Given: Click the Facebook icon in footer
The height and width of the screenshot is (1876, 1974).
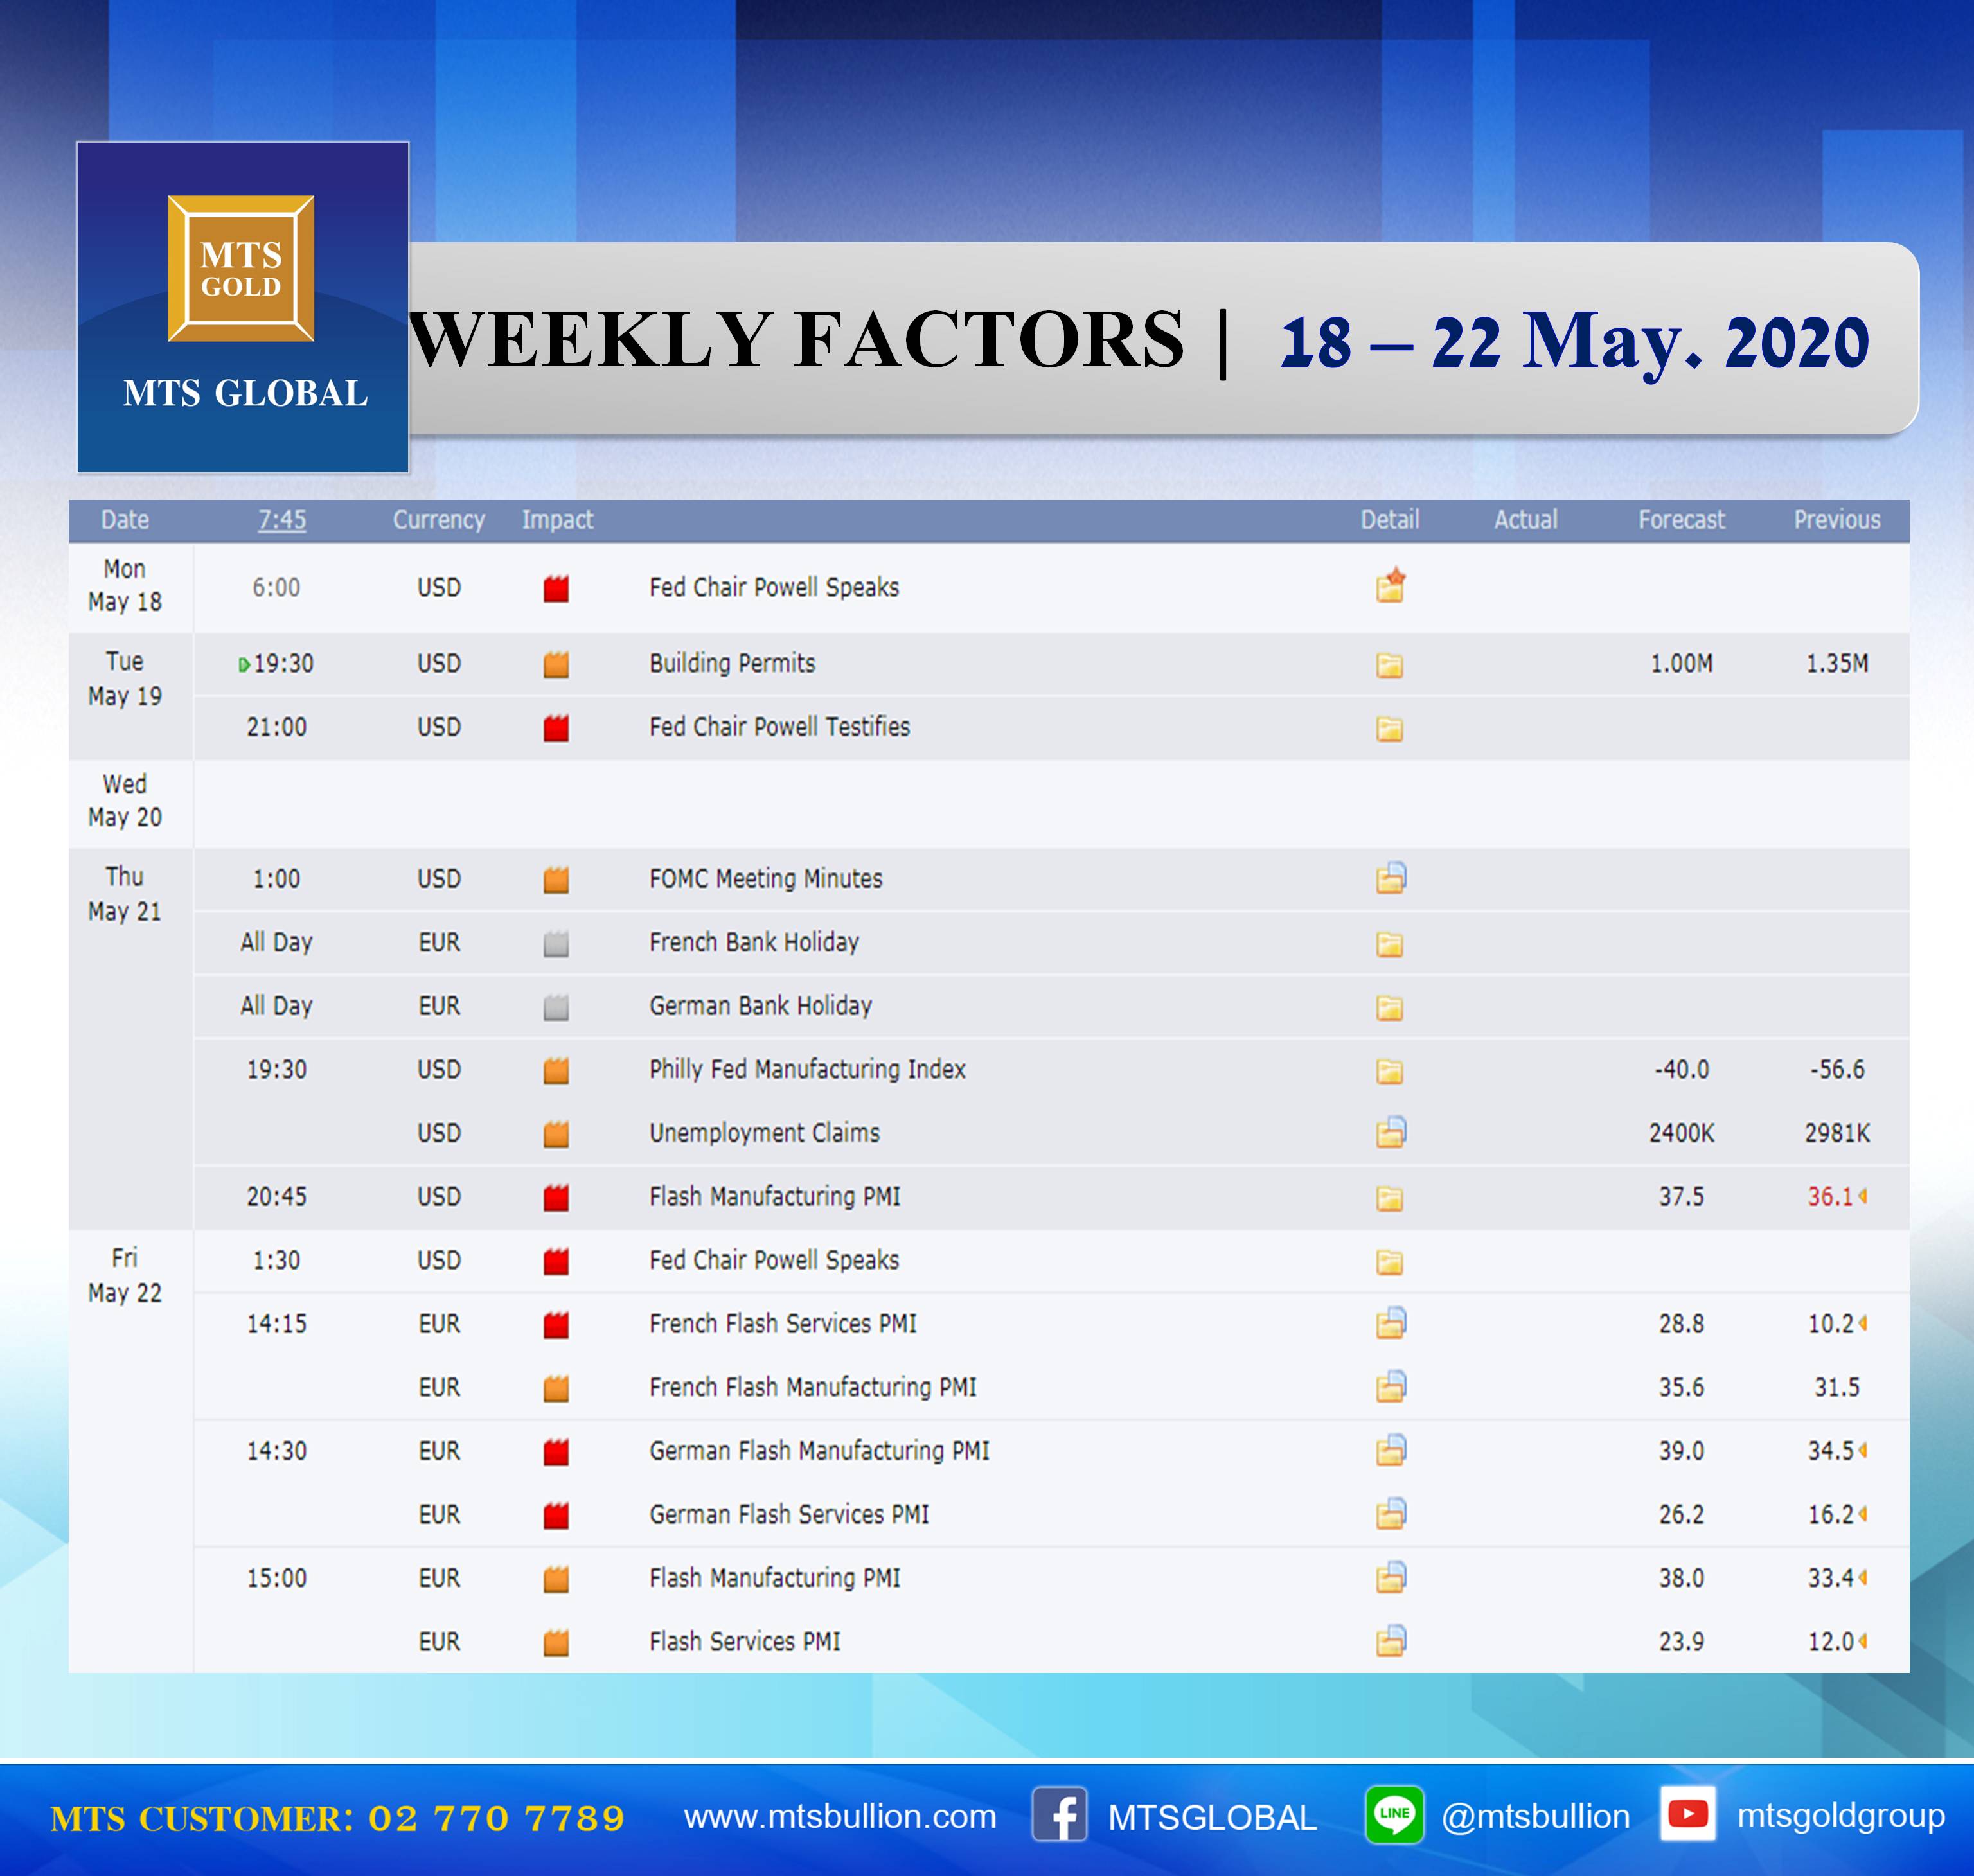Looking at the screenshot, I should [1060, 1815].
